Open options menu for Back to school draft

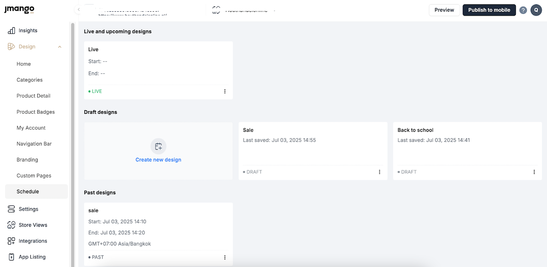pos(534,172)
